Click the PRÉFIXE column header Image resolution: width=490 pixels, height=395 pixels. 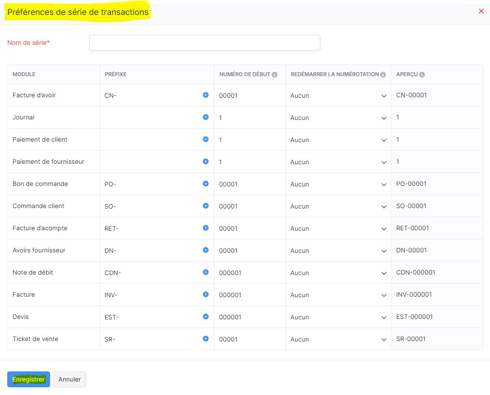point(116,74)
